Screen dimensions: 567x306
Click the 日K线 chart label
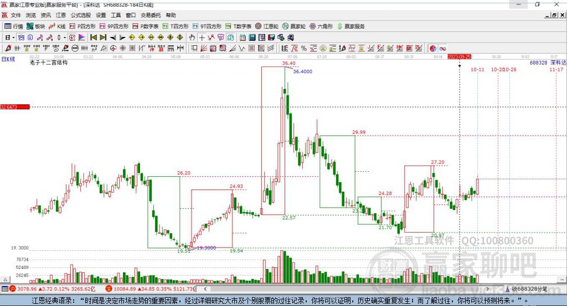click(8, 59)
